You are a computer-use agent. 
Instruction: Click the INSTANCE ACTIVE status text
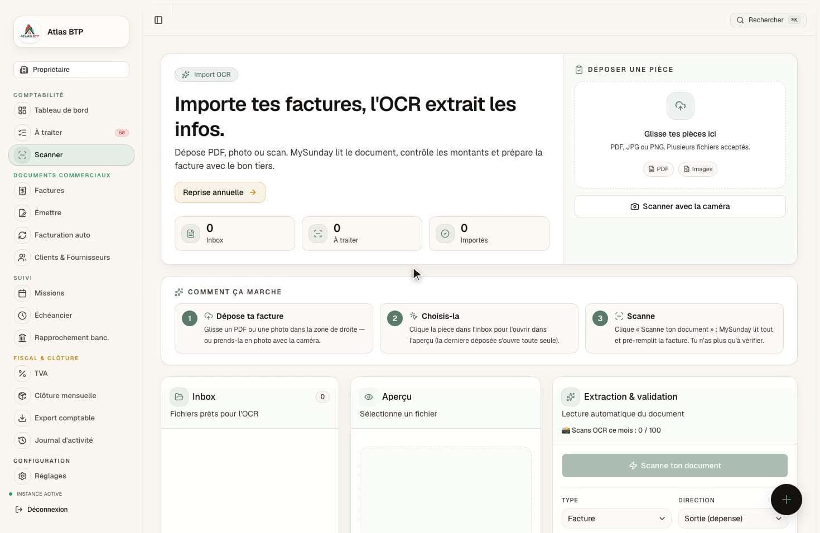[x=39, y=494]
